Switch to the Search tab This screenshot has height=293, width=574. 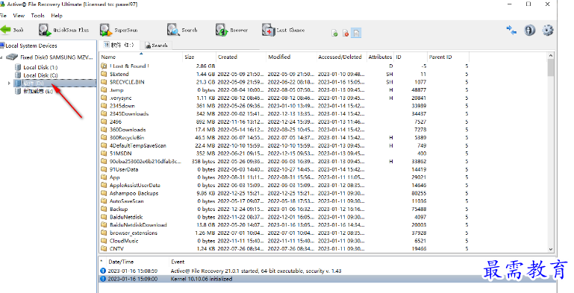pyautogui.click(x=156, y=45)
